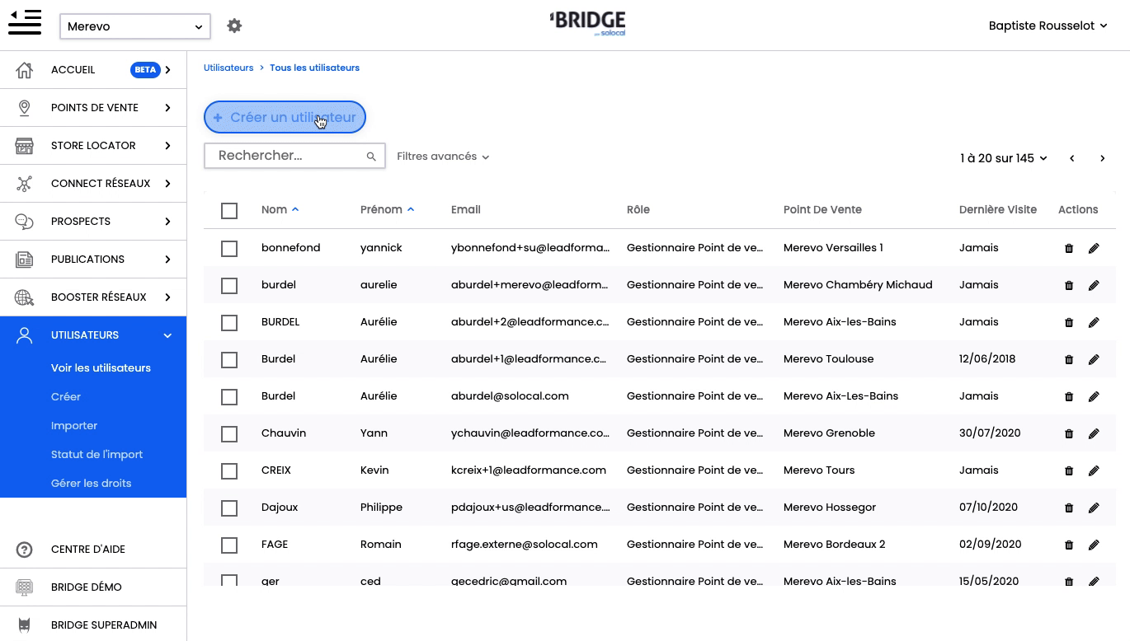This screenshot has width=1130, height=641.
Task: Collapse the Utilisateurs menu chevron
Action: pos(167,335)
